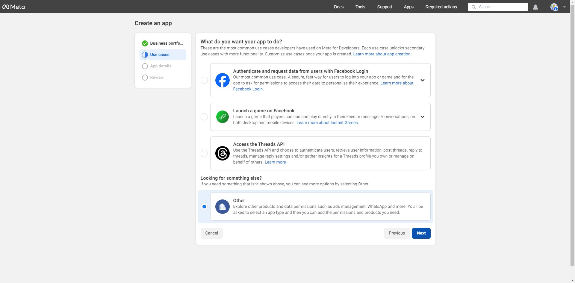575x283 pixels.
Task: Click the green Instant Games icon
Action: click(222, 117)
